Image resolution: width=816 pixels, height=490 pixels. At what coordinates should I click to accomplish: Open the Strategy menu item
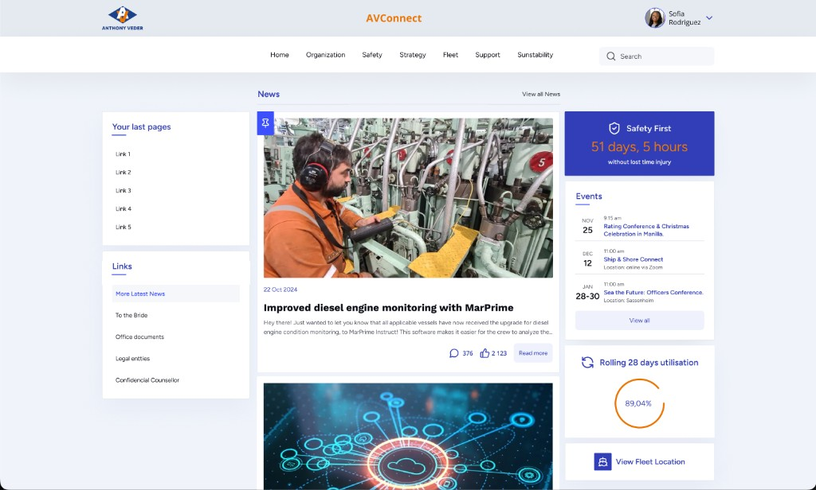[x=413, y=55]
